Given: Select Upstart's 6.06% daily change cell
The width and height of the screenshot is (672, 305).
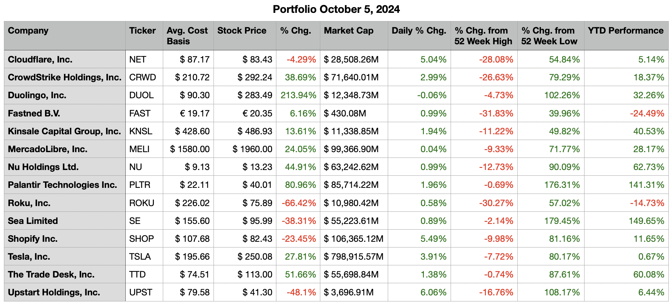Looking at the screenshot, I should click(x=433, y=292).
